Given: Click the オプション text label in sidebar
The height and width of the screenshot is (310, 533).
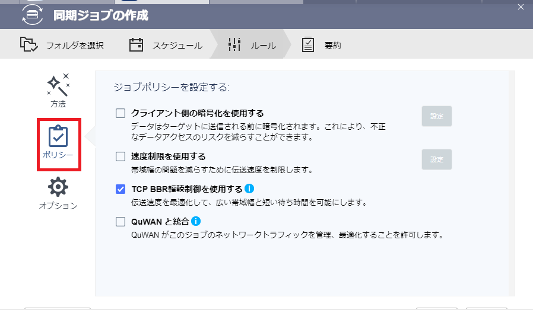Looking at the screenshot, I should pyautogui.click(x=58, y=206).
